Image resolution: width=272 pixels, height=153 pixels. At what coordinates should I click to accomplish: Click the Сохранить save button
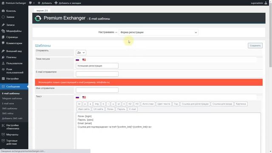(255, 45)
